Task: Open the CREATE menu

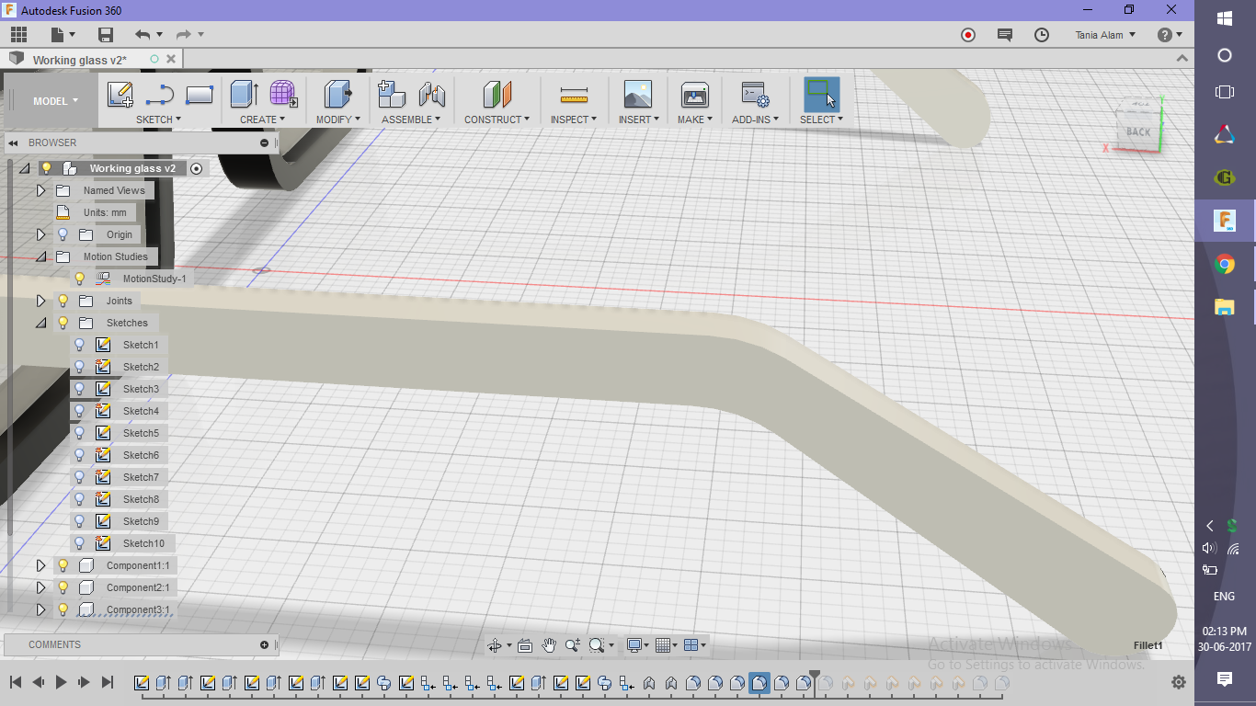Action: [262, 120]
